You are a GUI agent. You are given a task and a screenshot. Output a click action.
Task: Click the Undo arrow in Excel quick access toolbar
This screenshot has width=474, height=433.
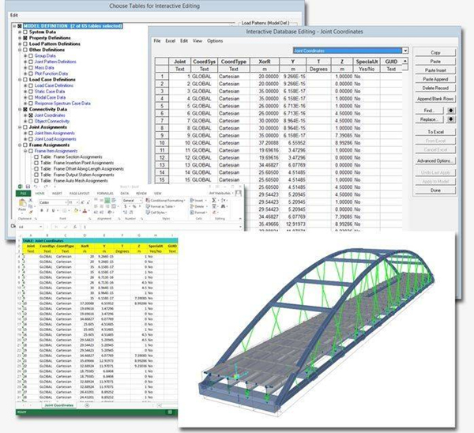(36, 186)
